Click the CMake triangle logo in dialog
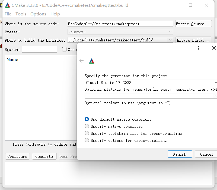The image size is (217, 190). 92,61
